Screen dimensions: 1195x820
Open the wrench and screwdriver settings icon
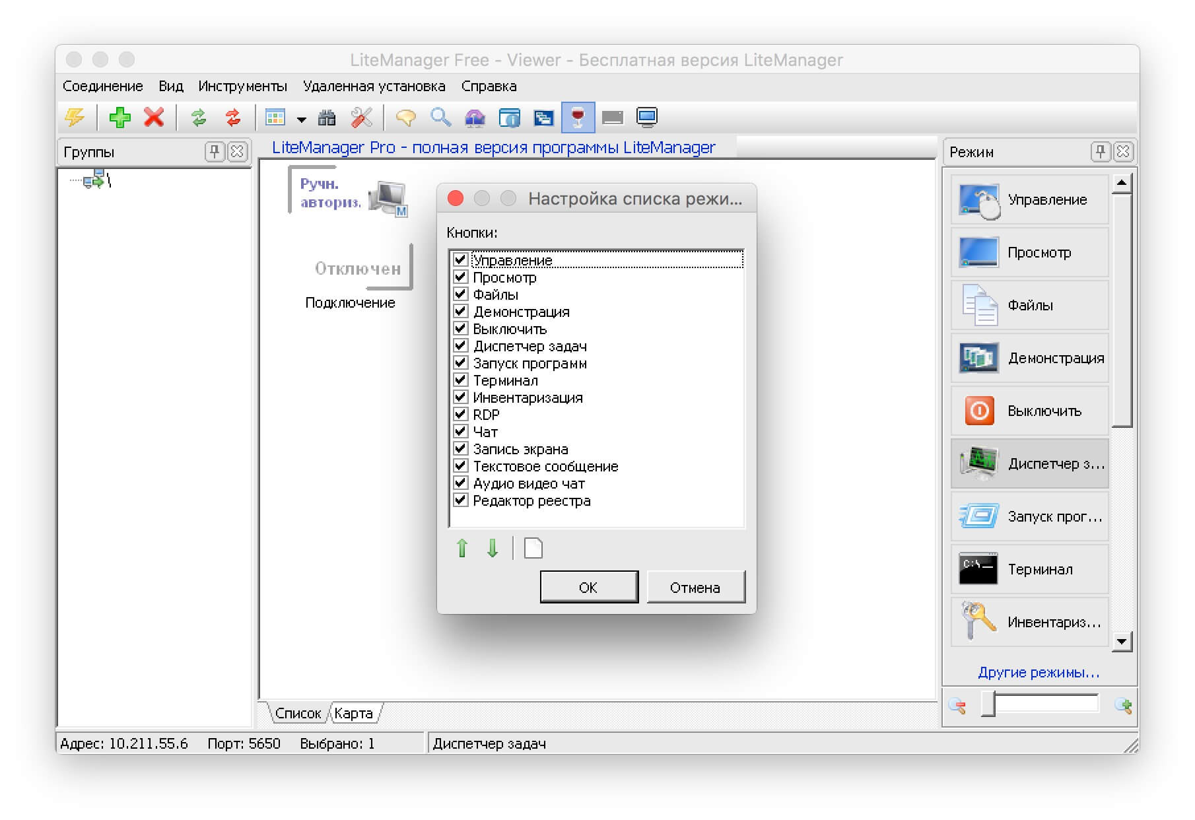pyautogui.click(x=361, y=118)
